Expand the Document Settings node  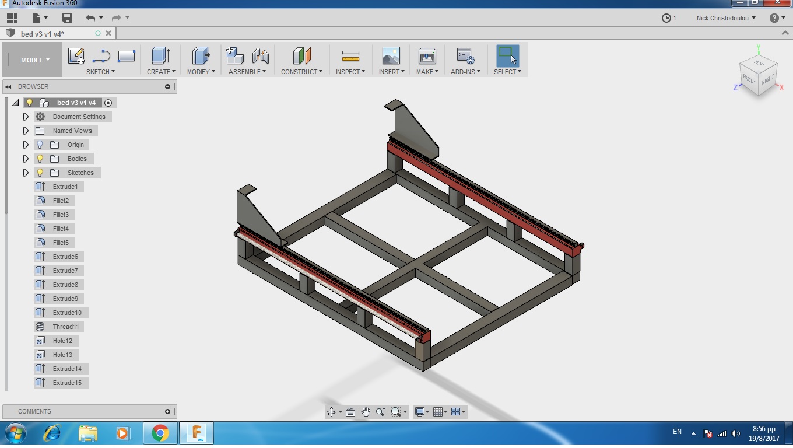pos(26,117)
